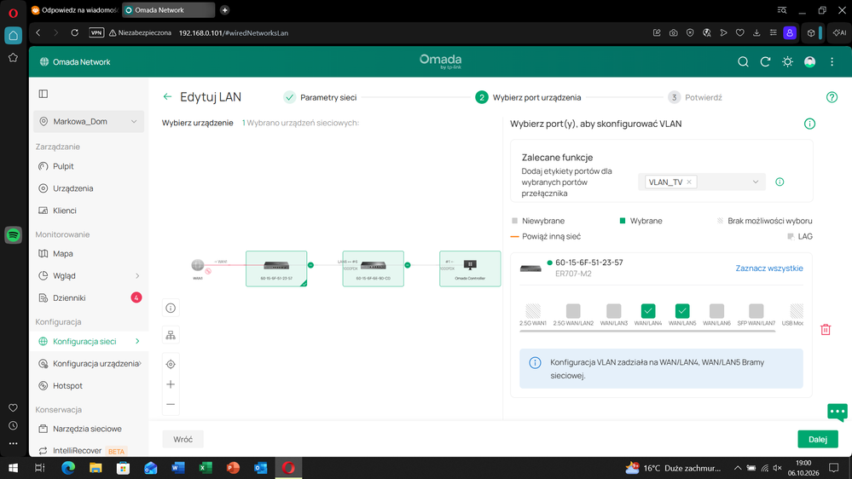852x479 pixels.
Task: Expand the Wgląd submenu chevron
Action: click(x=137, y=276)
